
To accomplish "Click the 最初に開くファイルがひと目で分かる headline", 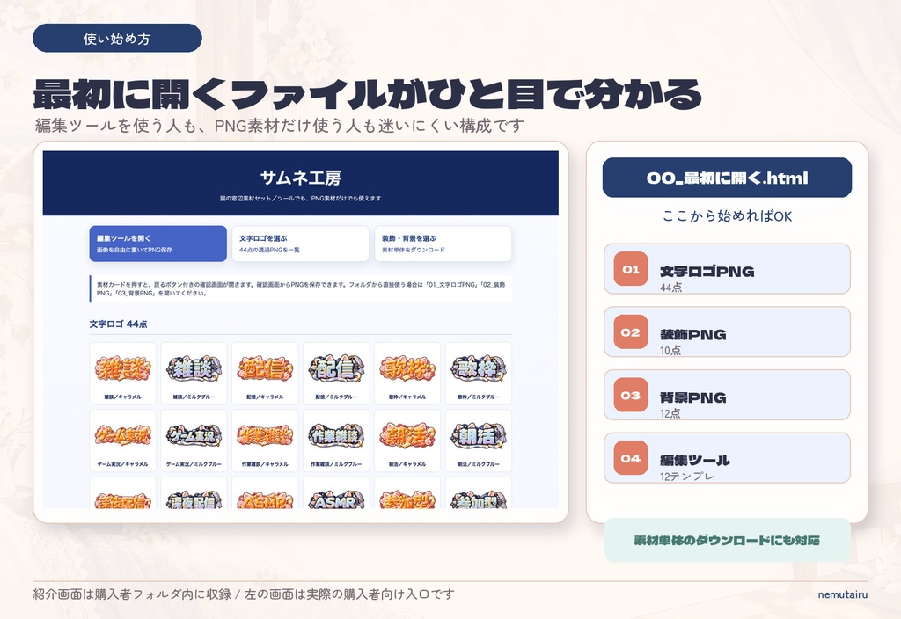I will pyautogui.click(x=368, y=95).
